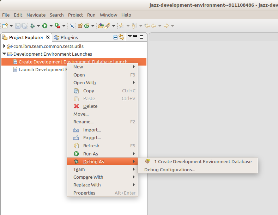Switch to the Project Explorer tab
The width and height of the screenshot is (278, 215).
pos(26,38)
